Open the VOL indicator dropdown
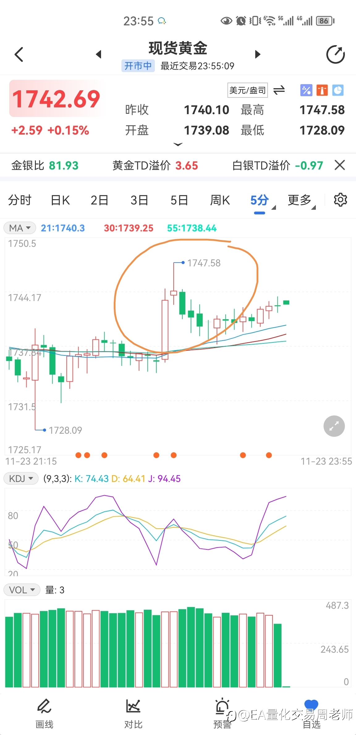The image size is (356, 735). (22, 590)
